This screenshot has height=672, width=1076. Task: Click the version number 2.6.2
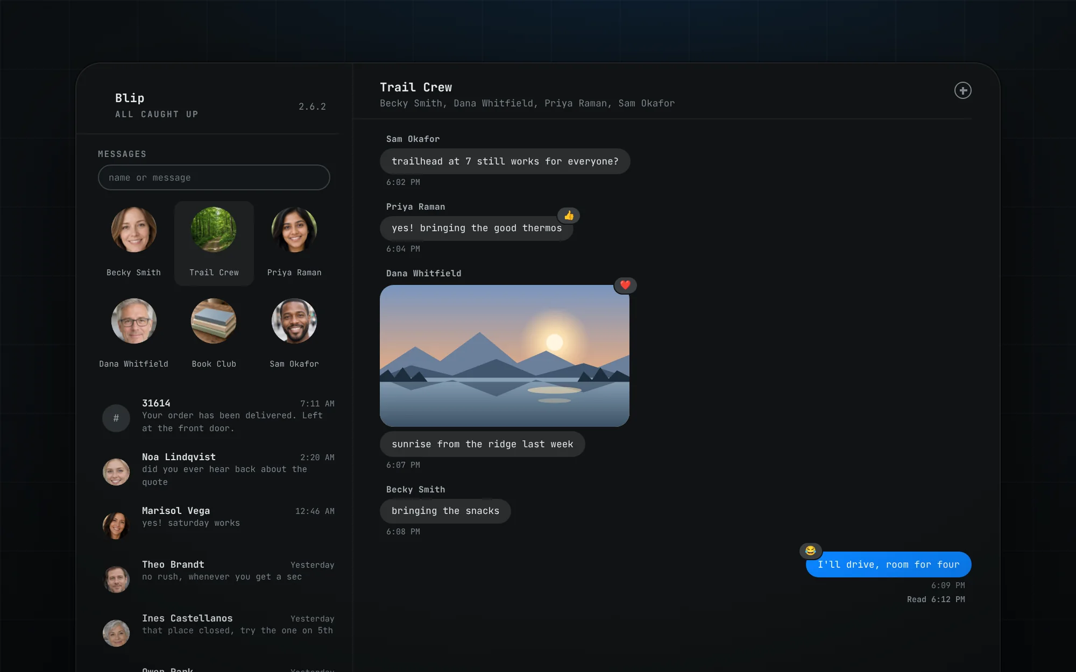click(x=312, y=106)
